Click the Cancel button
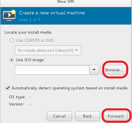The height and width of the screenshot is (123, 132). click(x=59, y=116)
